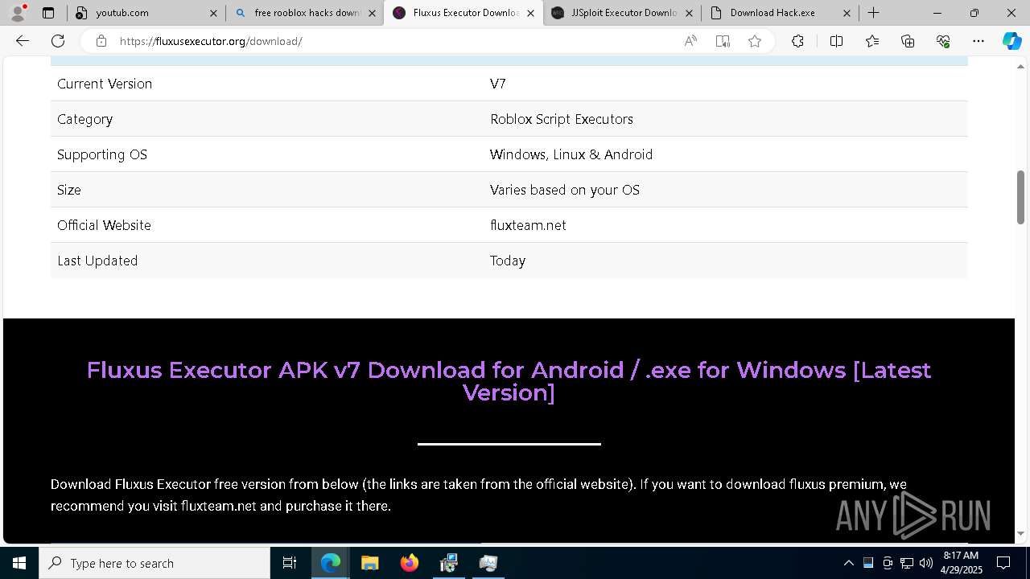Open Browser essentials heart icon

pyautogui.click(x=943, y=41)
